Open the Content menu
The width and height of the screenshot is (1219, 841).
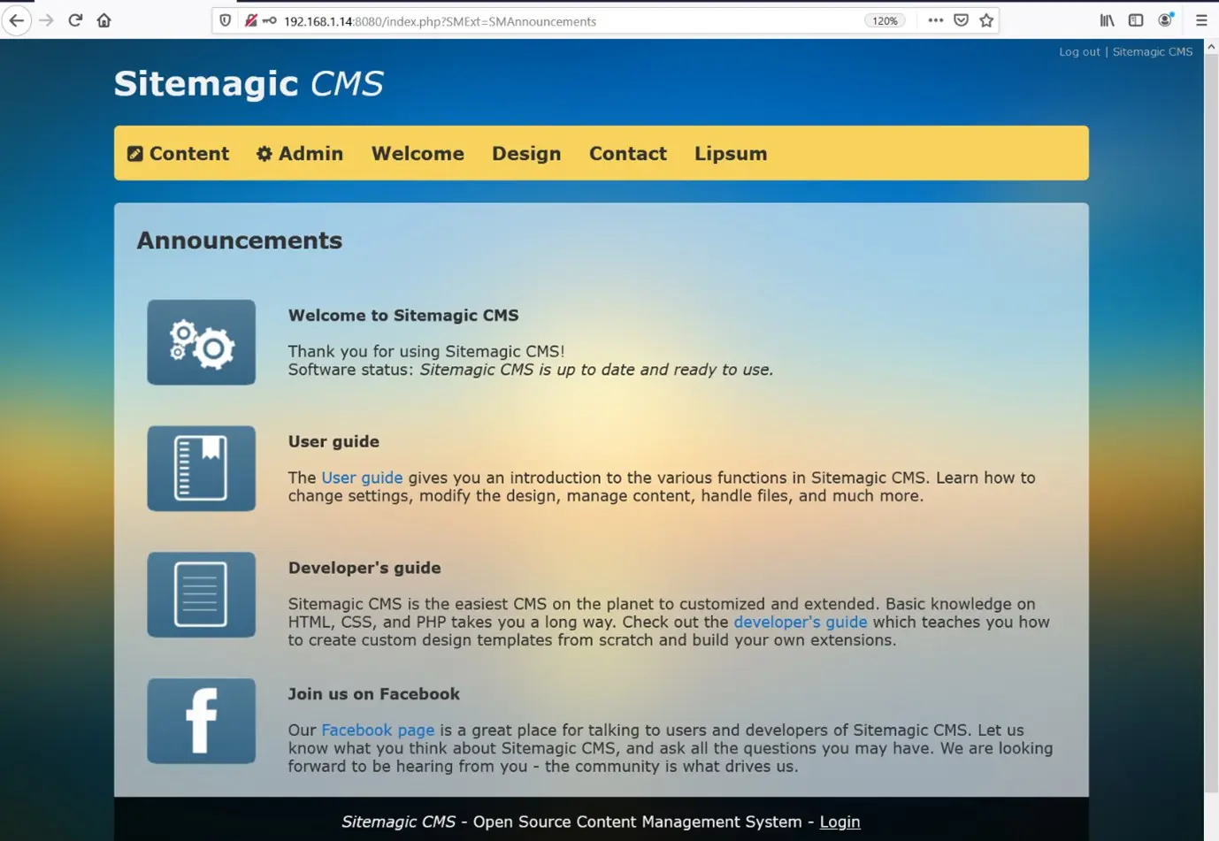(x=178, y=154)
